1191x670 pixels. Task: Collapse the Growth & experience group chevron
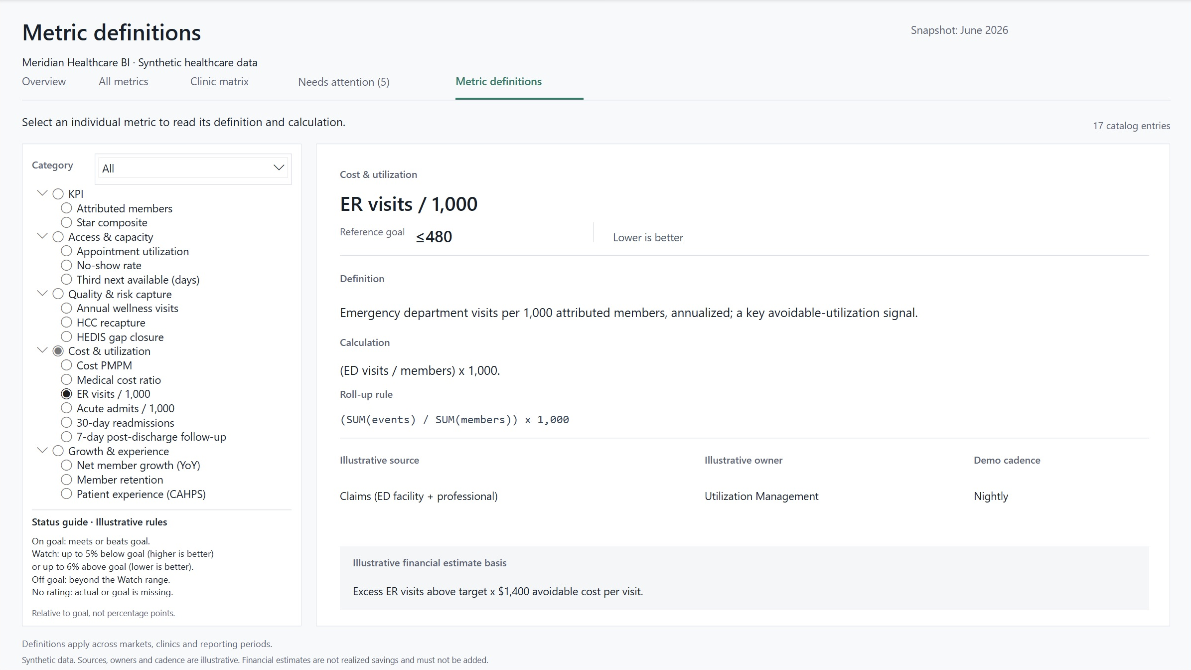(x=42, y=451)
